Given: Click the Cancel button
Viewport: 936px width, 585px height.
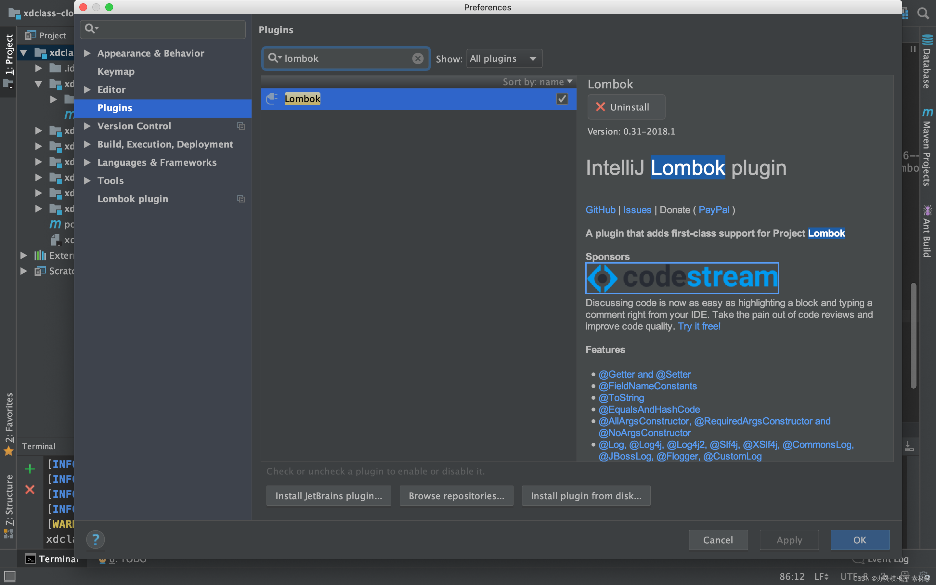Looking at the screenshot, I should pos(718,540).
